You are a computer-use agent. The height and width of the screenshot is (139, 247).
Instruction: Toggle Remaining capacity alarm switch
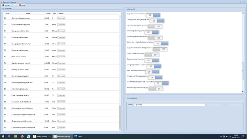(x=152, y=32)
